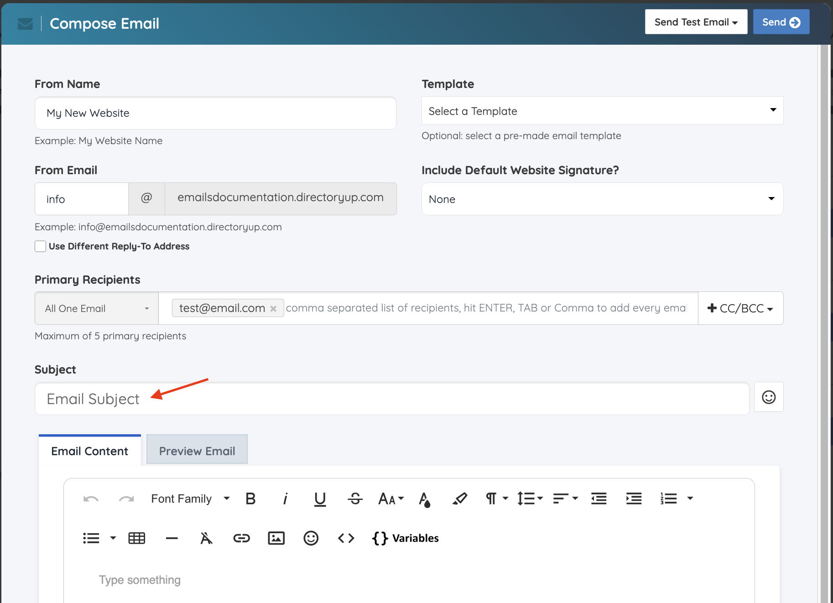The image size is (833, 603).
Task: Clear text formatting
Action: tap(206, 538)
